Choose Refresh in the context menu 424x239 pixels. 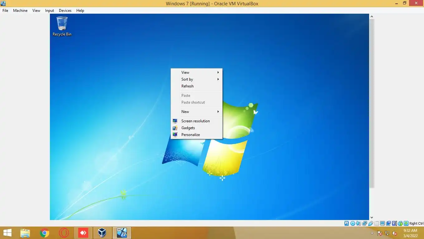click(196, 86)
